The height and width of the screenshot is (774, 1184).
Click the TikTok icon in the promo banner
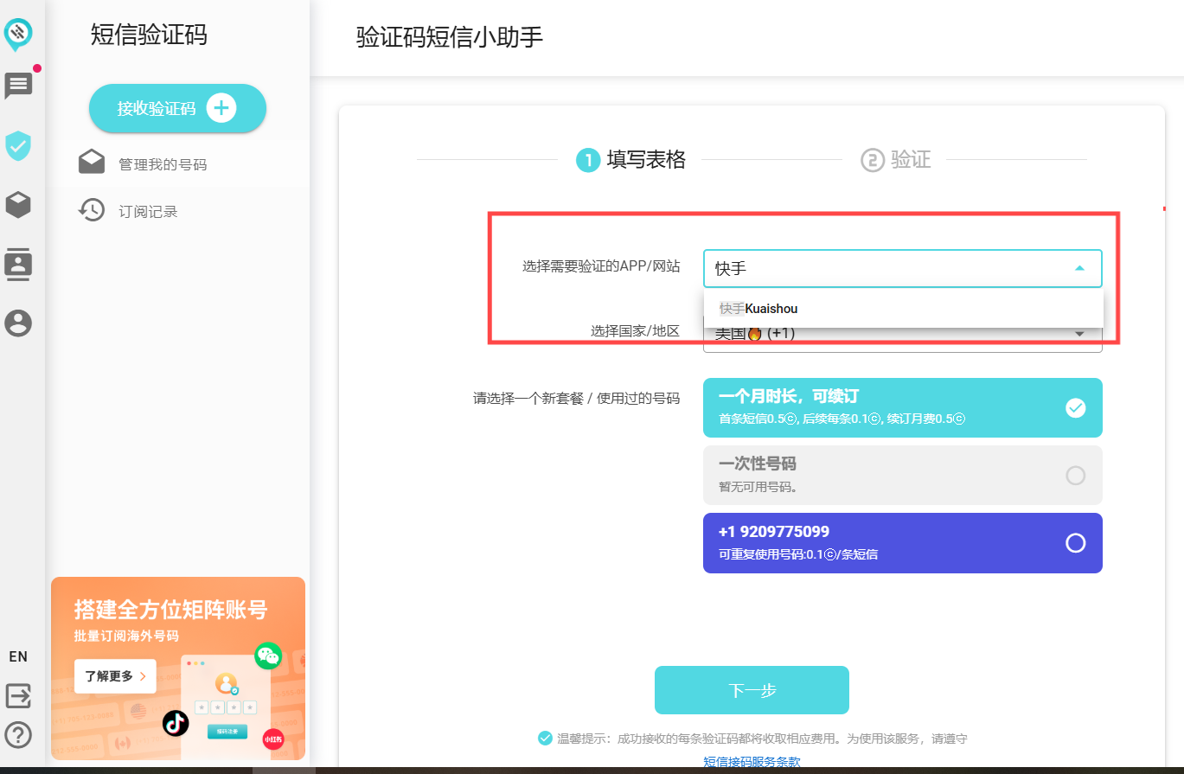pos(176,723)
